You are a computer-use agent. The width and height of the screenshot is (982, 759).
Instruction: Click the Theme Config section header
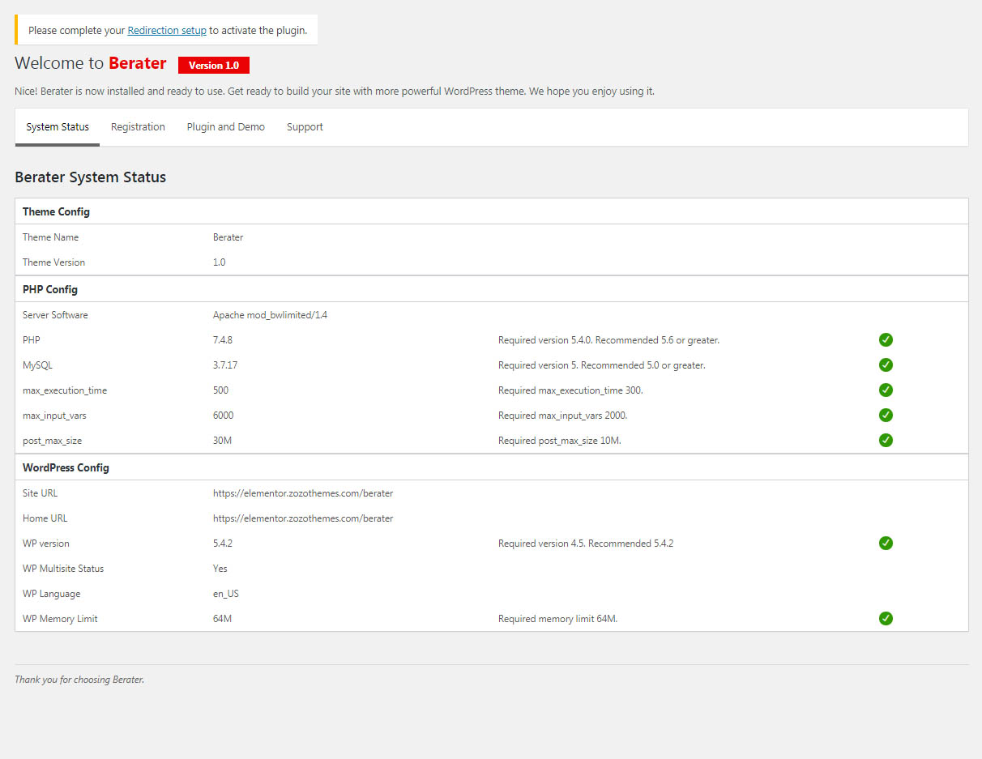pos(56,211)
